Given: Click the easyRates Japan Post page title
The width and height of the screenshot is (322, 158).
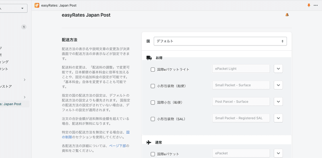Looking at the screenshot, I should (86, 15).
